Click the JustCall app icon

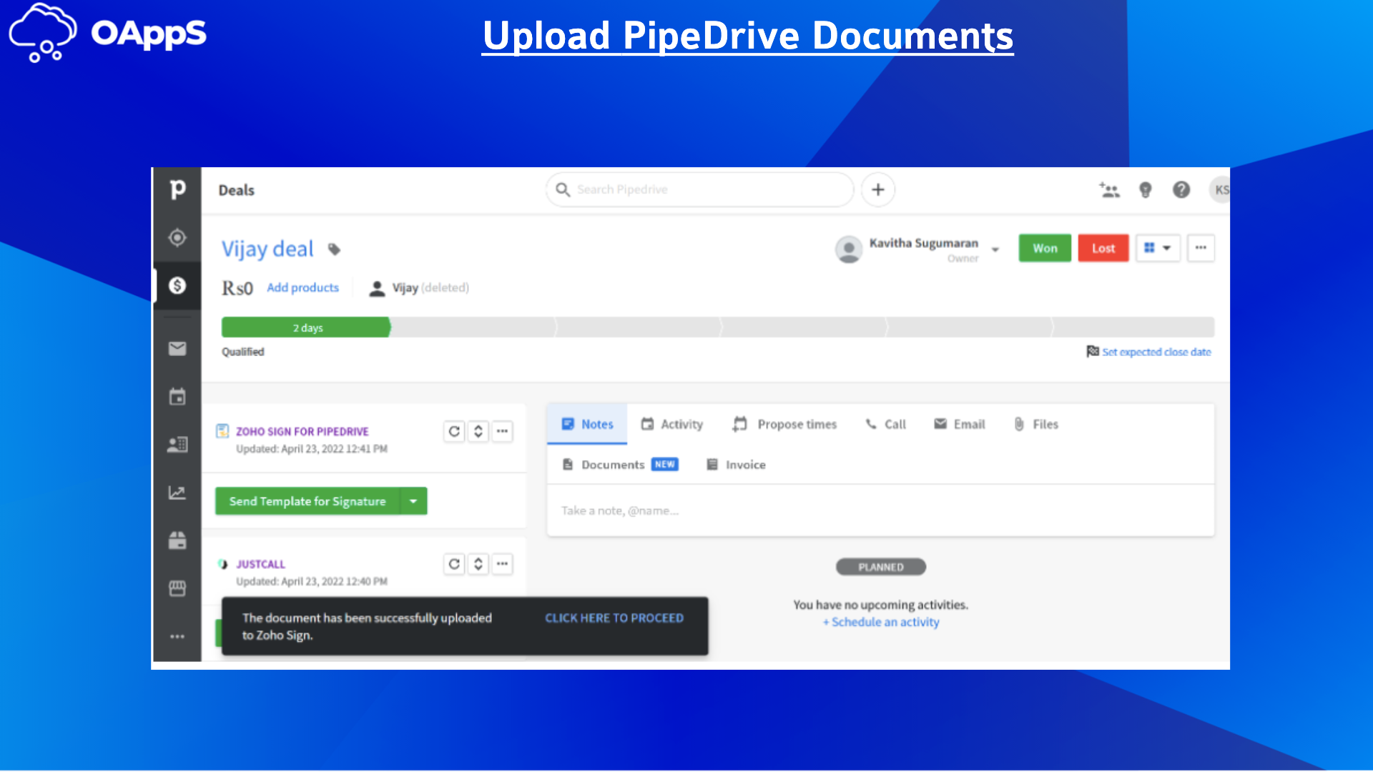222,564
